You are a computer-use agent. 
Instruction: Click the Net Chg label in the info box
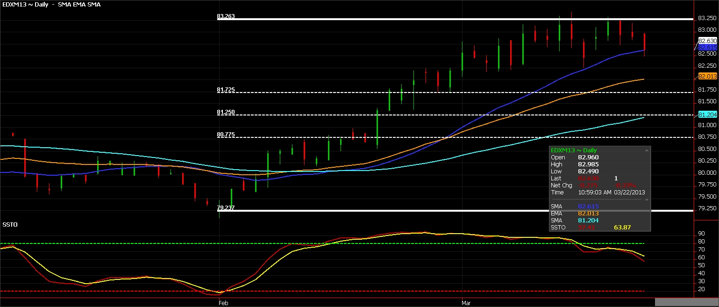561,186
